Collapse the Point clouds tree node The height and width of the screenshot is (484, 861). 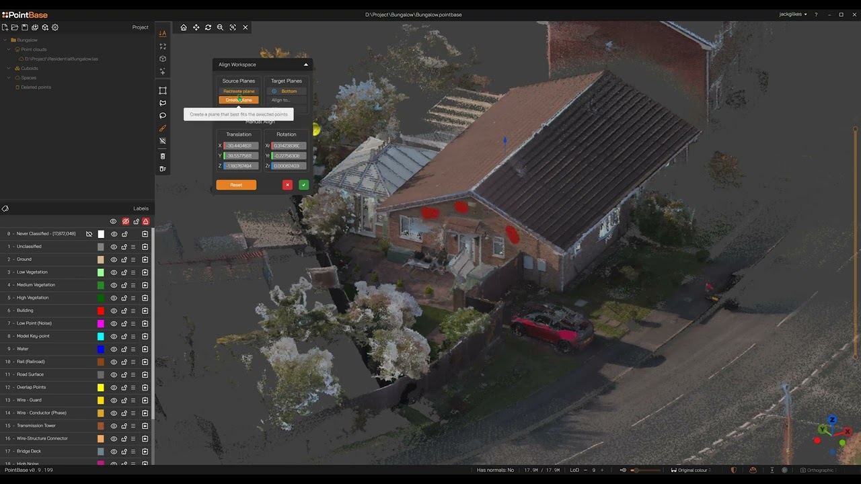point(10,50)
